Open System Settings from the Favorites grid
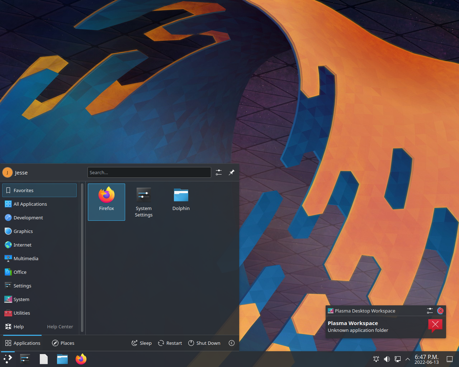 click(x=144, y=202)
